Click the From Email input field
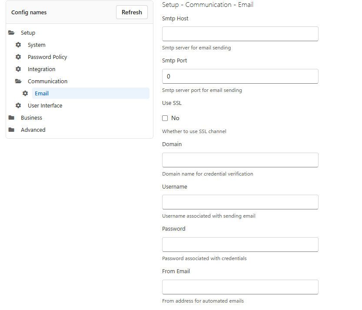Image resolution: width=362 pixels, height=310 pixels. coord(240,287)
